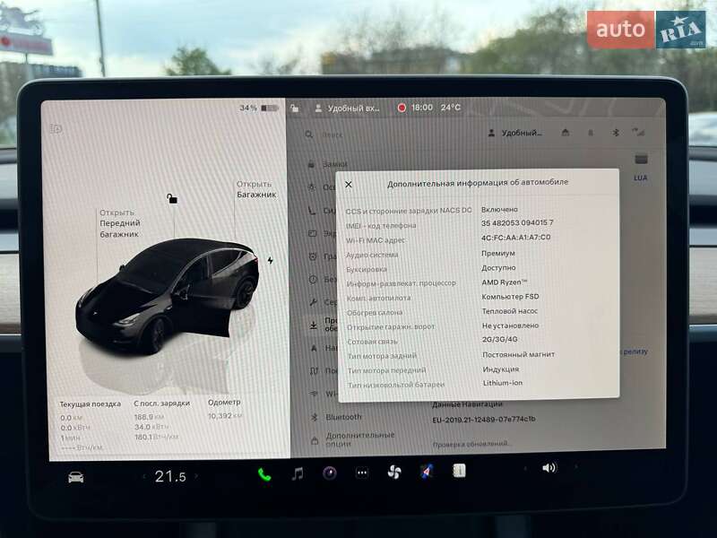Tap the 18:00 clock display
Screen dimensions: 717x538
pyautogui.click(x=421, y=108)
